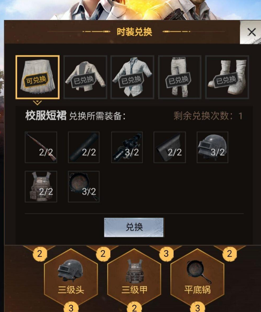Click the cheek pad requirement icon
The image size is (261, 312).
pos(170,147)
